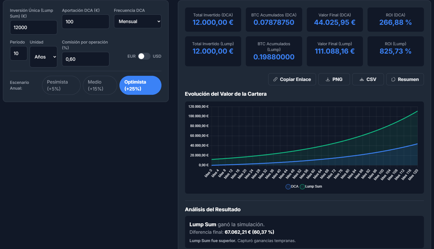
Task: Click the green Lump Sum legend marker
Action: point(302,187)
